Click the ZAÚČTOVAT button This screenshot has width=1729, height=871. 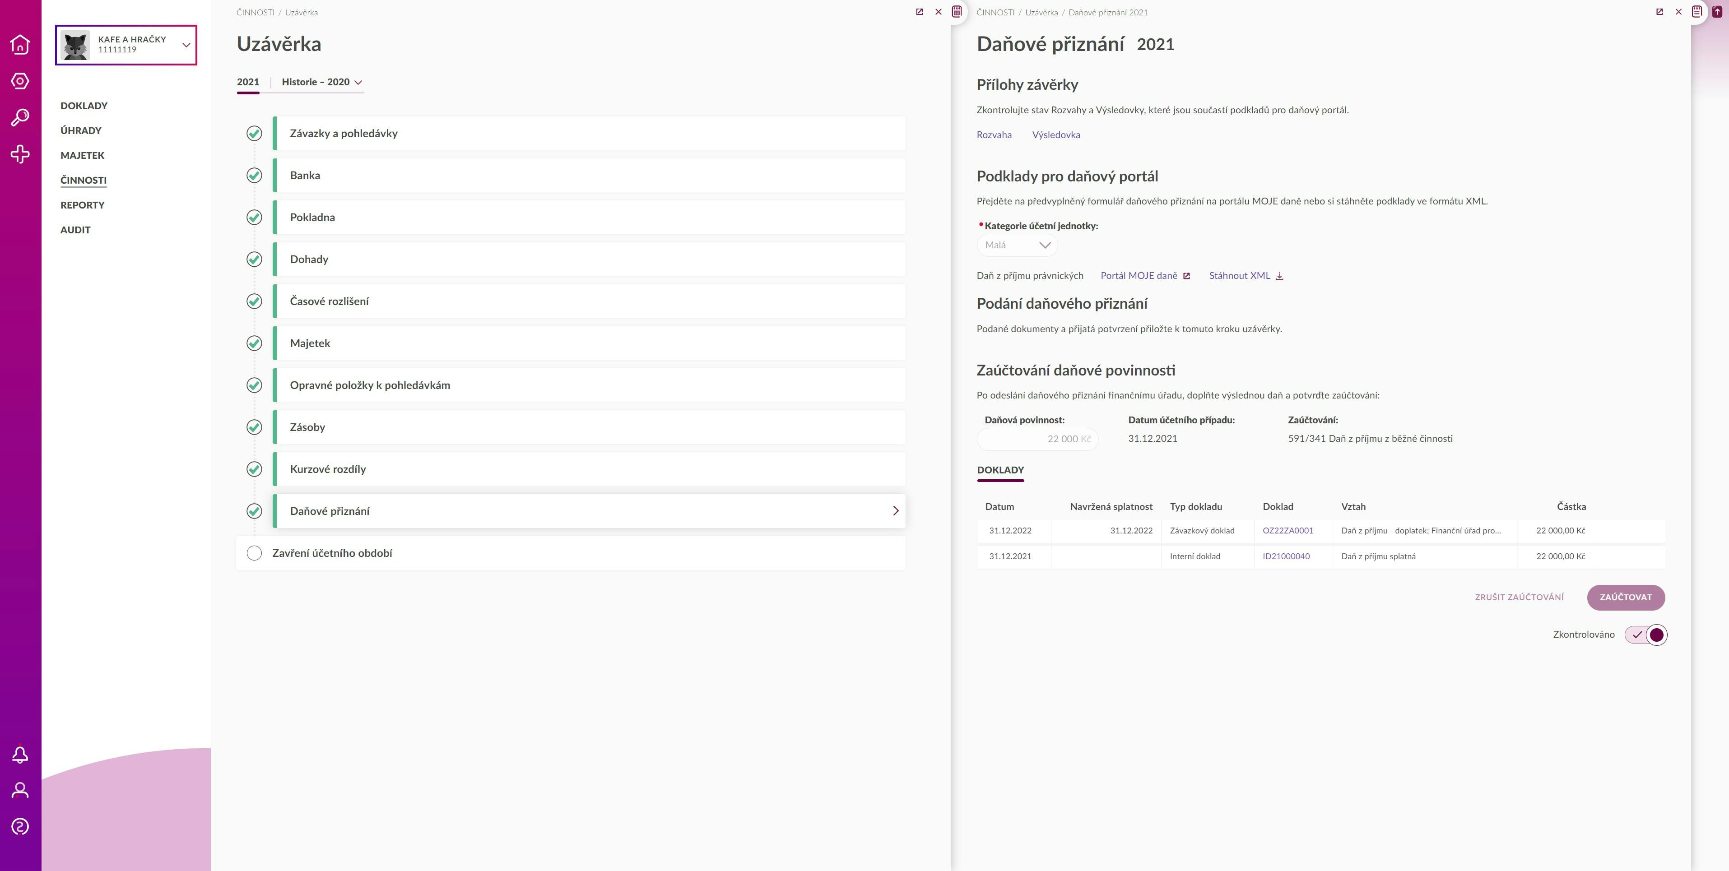tap(1626, 597)
